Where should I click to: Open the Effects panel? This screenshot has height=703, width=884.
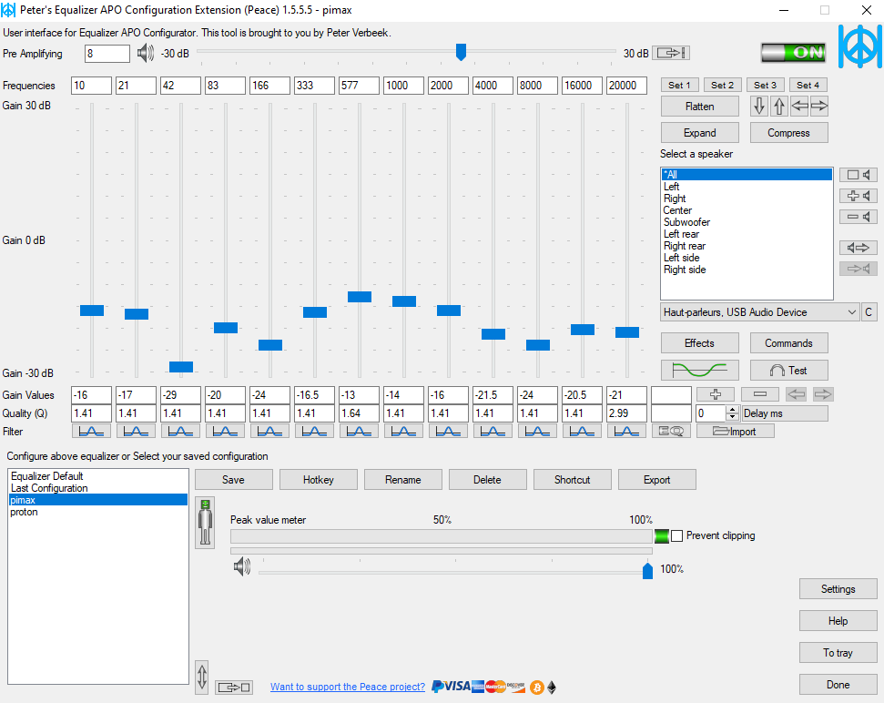point(700,343)
